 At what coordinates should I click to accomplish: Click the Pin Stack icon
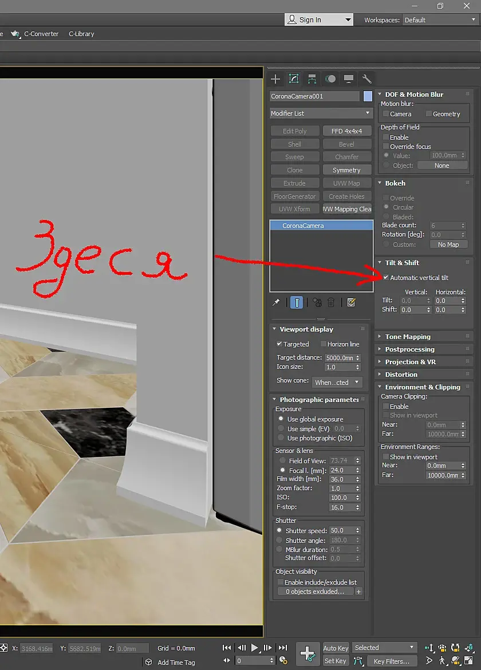(276, 302)
